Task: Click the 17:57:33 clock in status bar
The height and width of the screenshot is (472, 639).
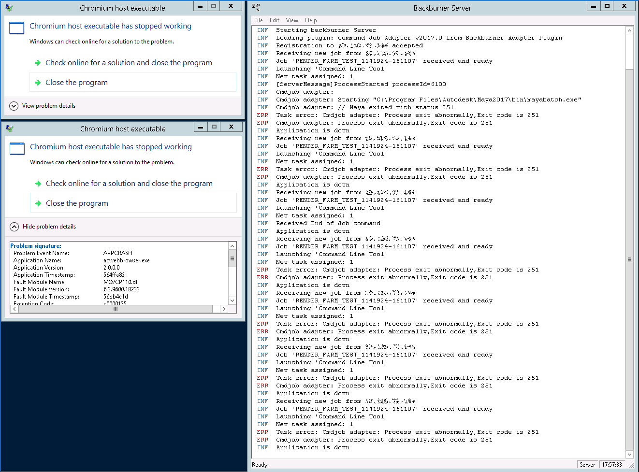Action: pos(612,465)
